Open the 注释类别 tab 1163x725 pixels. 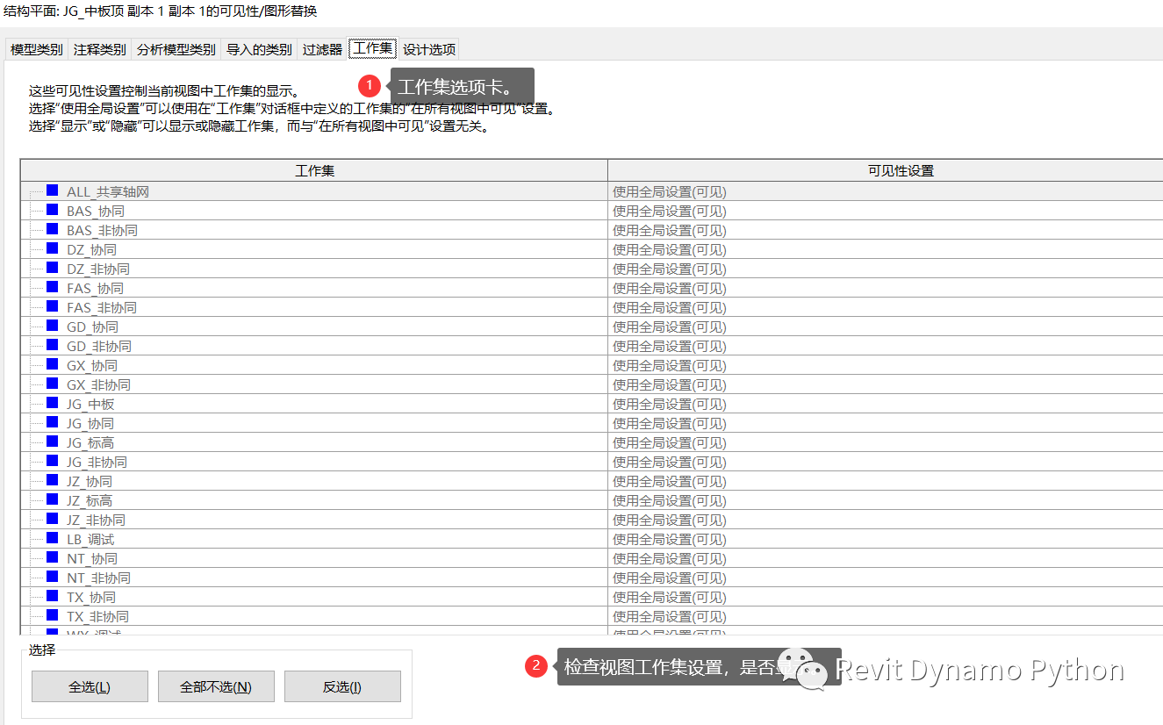point(100,50)
